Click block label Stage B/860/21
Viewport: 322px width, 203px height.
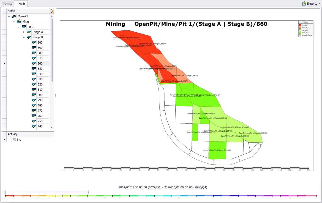pos(217,150)
